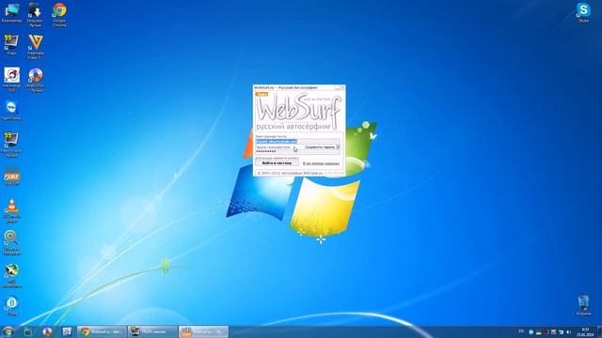Click the password field in WebSurf login
602x338 pixels.
(297, 152)
